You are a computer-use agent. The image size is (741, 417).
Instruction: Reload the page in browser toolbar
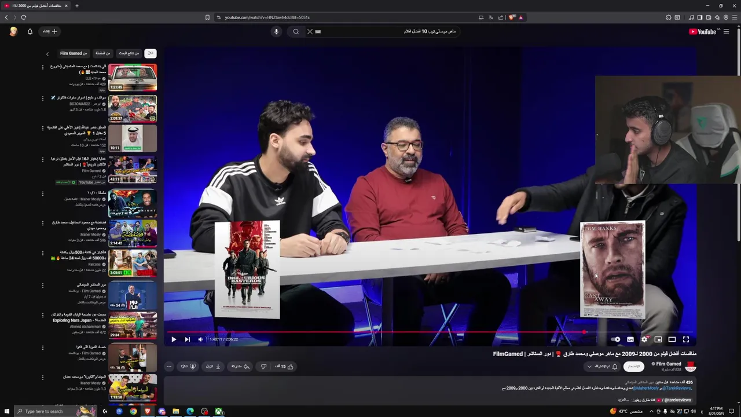(23, 17)
